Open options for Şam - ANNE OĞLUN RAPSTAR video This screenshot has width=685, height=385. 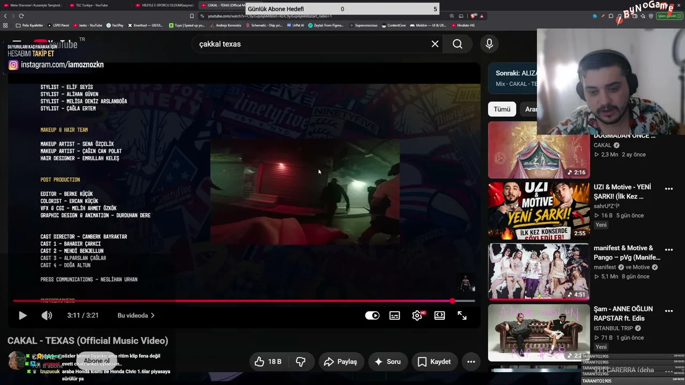point(669,311)
